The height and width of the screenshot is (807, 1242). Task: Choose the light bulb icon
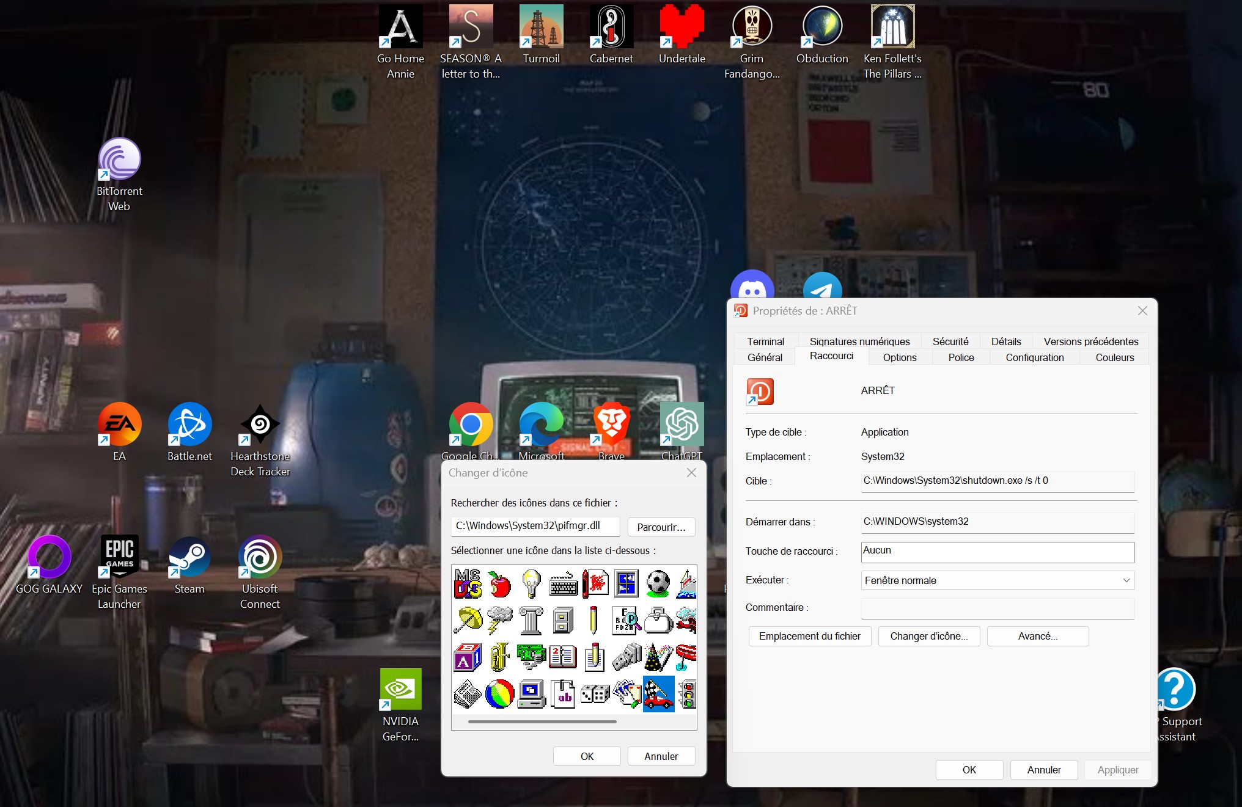[531, 584]
